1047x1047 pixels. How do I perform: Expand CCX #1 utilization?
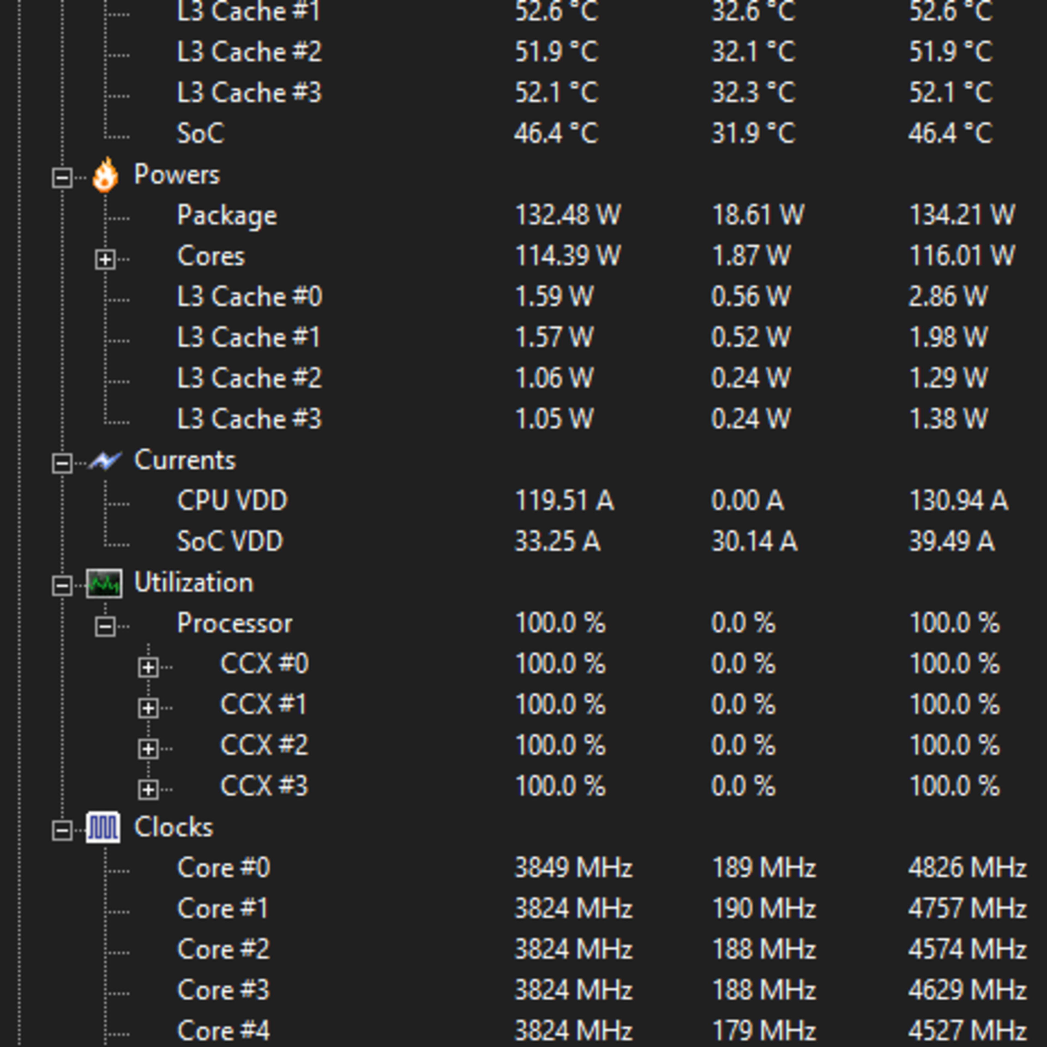(x=148, y=708)
